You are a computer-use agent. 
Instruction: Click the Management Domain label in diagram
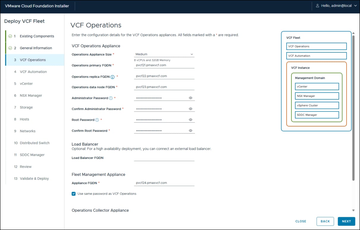[310, 78]
